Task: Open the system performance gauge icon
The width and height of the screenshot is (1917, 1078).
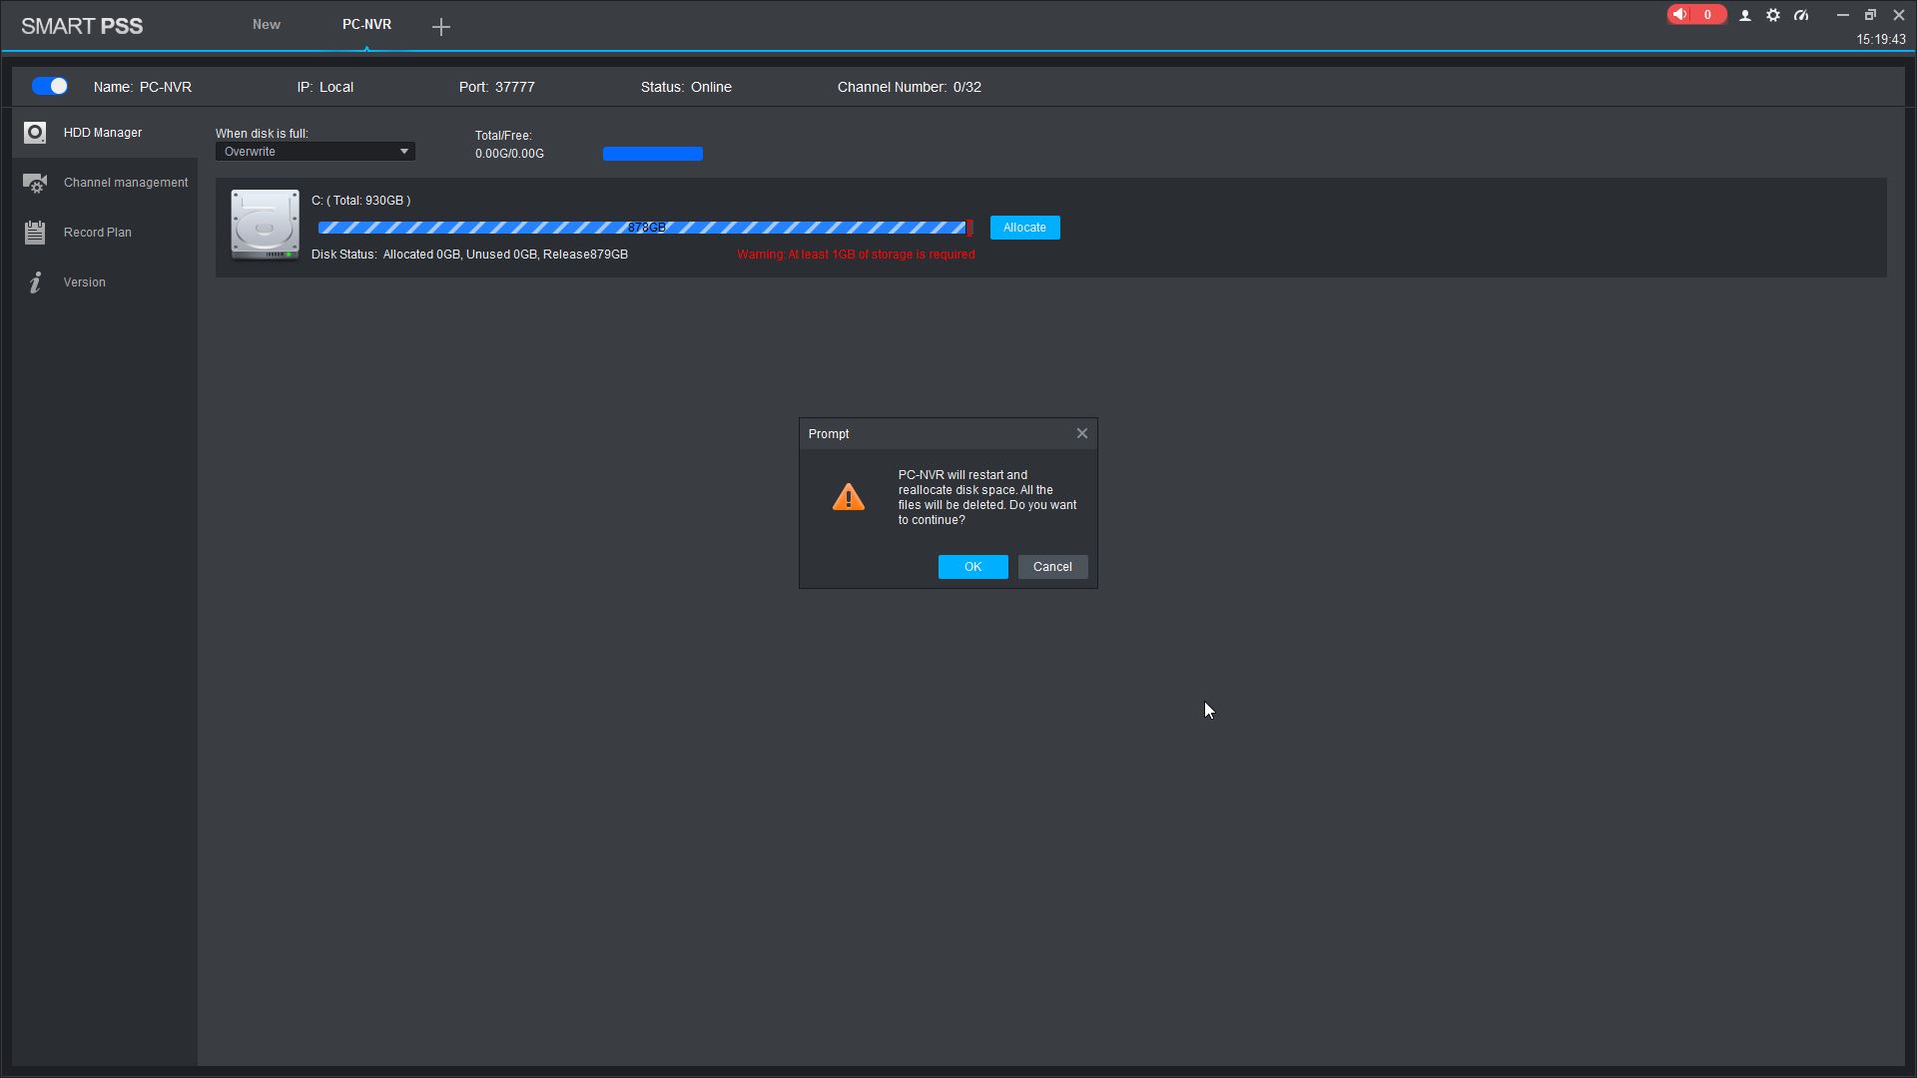Action: (1801, 16)
